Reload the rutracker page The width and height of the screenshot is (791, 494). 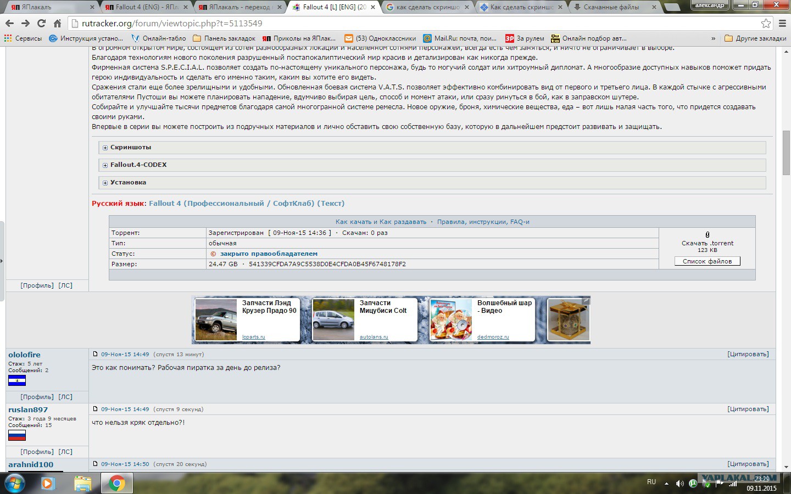pyautogui.click(x=41, y=23)
